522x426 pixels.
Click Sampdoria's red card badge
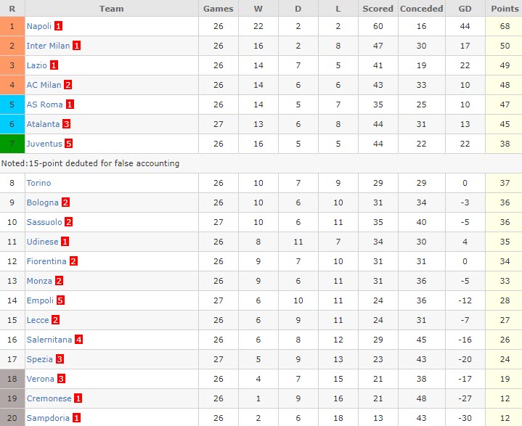pos(76,418)
